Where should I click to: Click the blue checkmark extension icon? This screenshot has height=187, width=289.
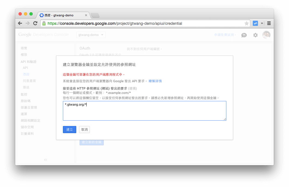point(255,23)
